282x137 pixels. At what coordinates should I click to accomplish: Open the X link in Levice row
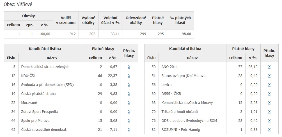[269, 85]
